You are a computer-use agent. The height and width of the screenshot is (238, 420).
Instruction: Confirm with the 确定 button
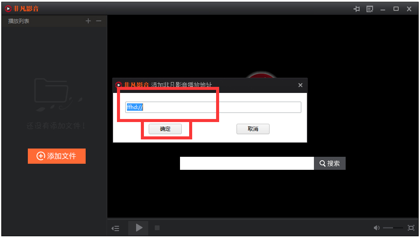click(165, 129)
